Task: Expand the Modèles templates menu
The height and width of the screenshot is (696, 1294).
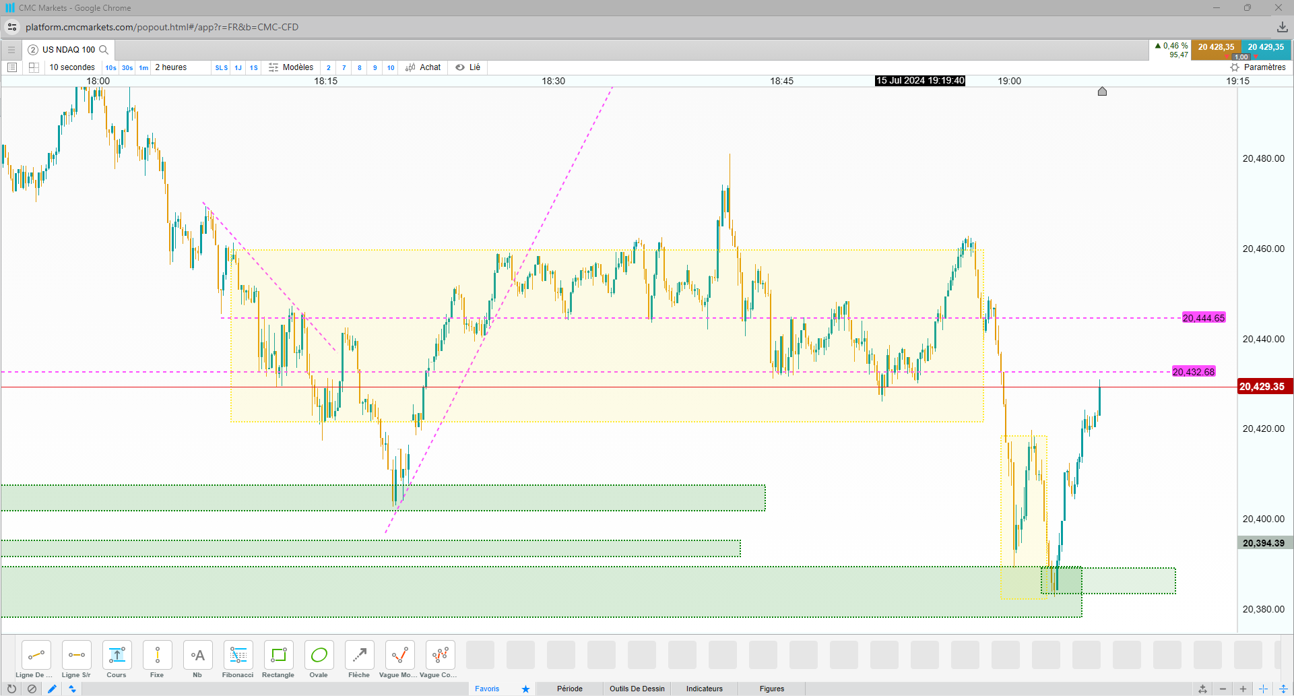Action: click(x=291, y=67)
